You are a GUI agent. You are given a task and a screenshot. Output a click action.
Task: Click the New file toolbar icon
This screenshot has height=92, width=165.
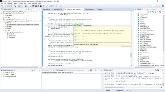tap(2, 6)
